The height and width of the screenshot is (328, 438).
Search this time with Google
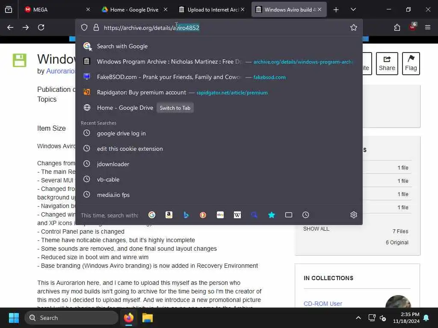pos(152,215)
